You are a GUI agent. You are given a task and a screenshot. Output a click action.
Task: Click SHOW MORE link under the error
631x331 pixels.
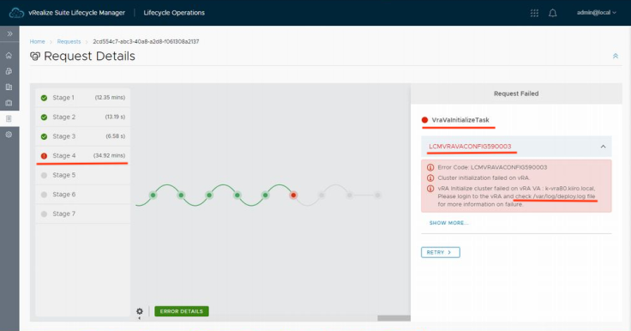coord(448,223)
